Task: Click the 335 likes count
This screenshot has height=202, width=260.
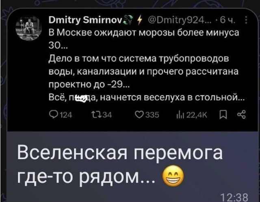Action: [x=152, y=115]
